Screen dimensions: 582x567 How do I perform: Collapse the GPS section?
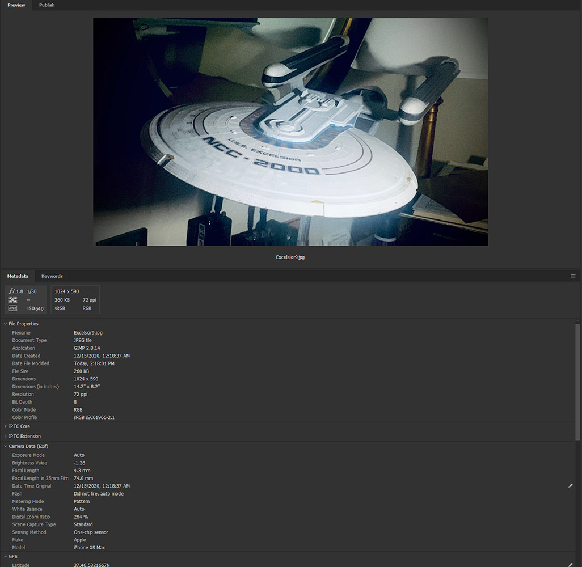[x=6, y=556]
